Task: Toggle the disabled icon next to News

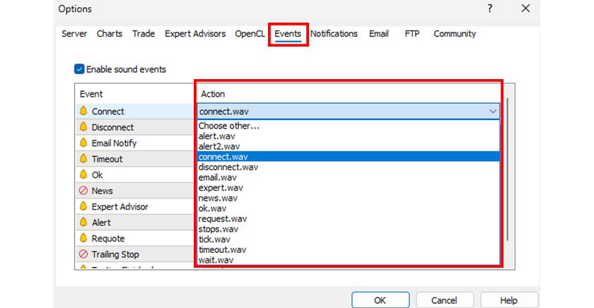Action: [x=83, y=191]
